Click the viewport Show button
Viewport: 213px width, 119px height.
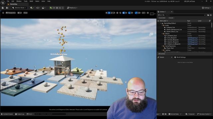coord(25,13)
